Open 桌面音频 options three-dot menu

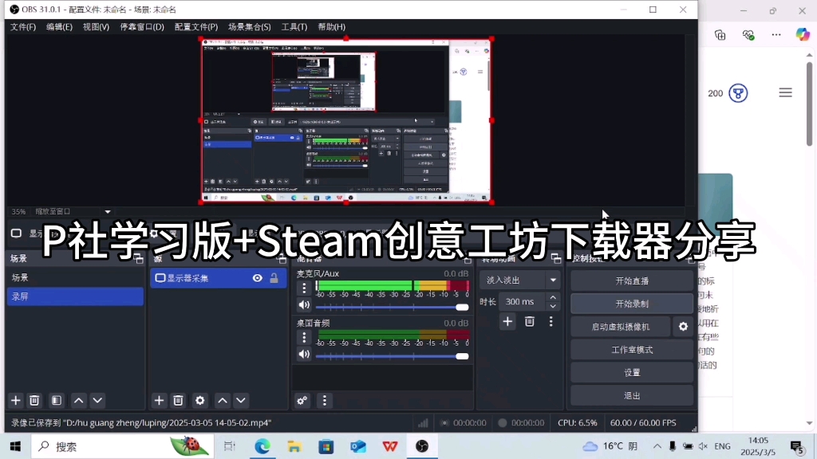(x=304, y=337)
